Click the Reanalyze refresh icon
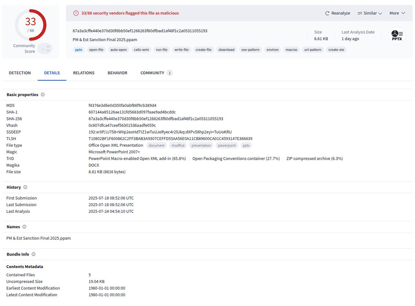The height and width of the screenshot is (306, 415). [x=327, y=13]
